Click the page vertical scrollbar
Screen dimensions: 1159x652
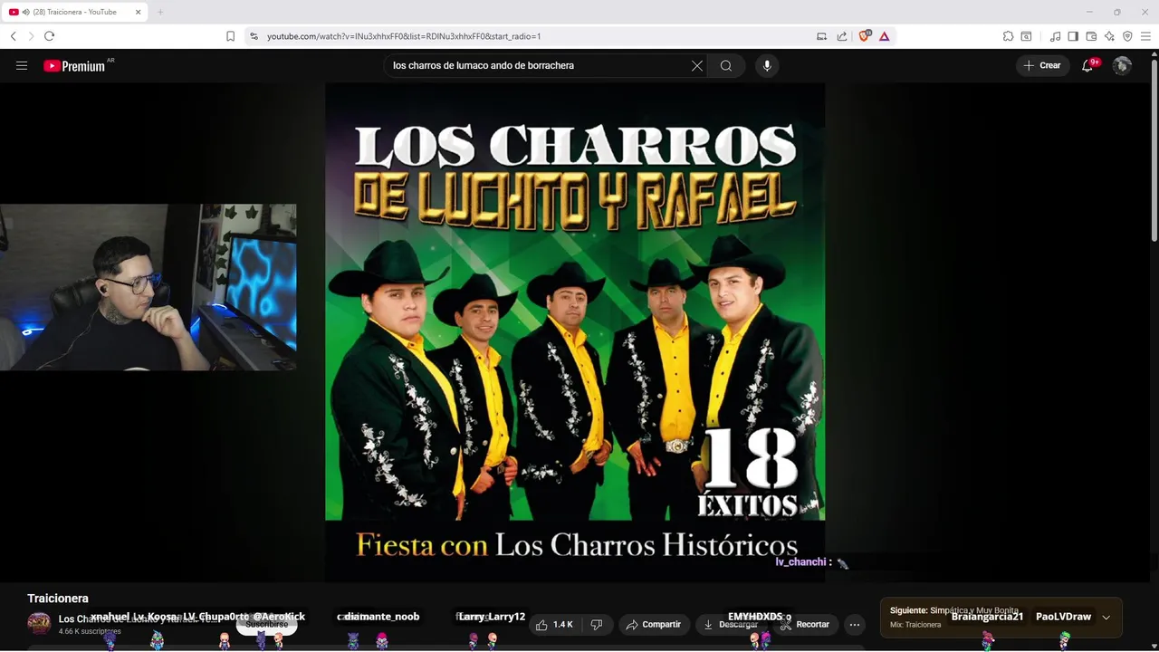(x=1154, y=149)
